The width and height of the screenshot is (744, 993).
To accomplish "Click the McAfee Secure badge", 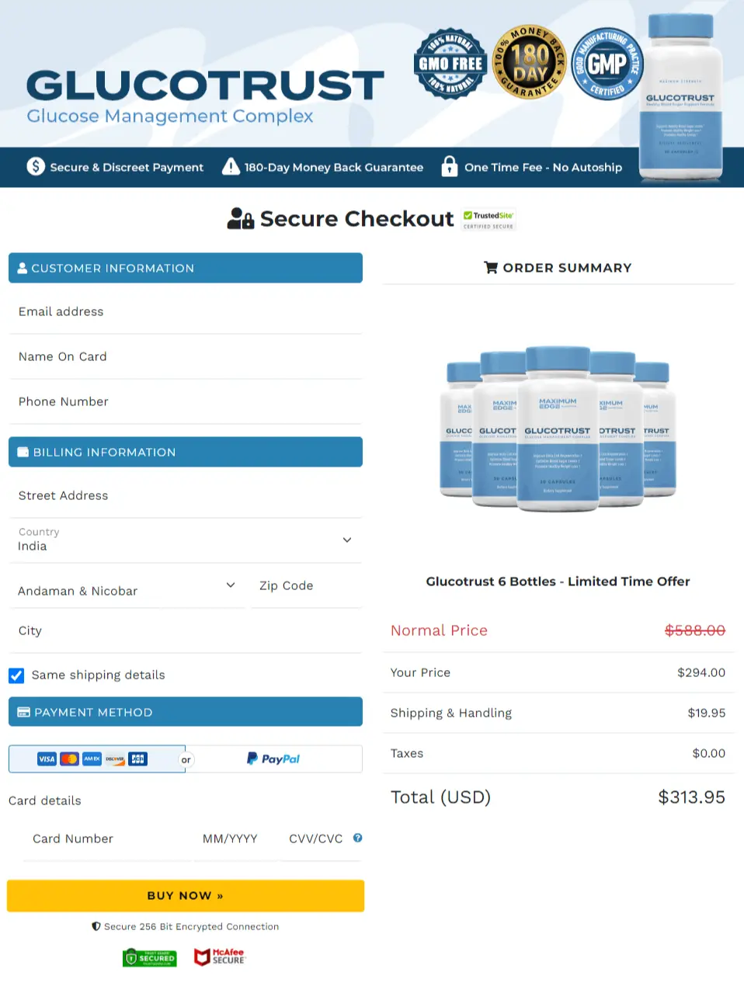I will click(220, 957).
